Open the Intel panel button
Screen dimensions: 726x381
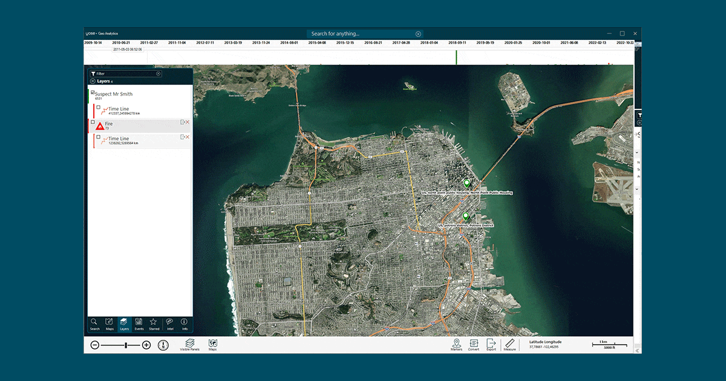click(x=170, y=324)
